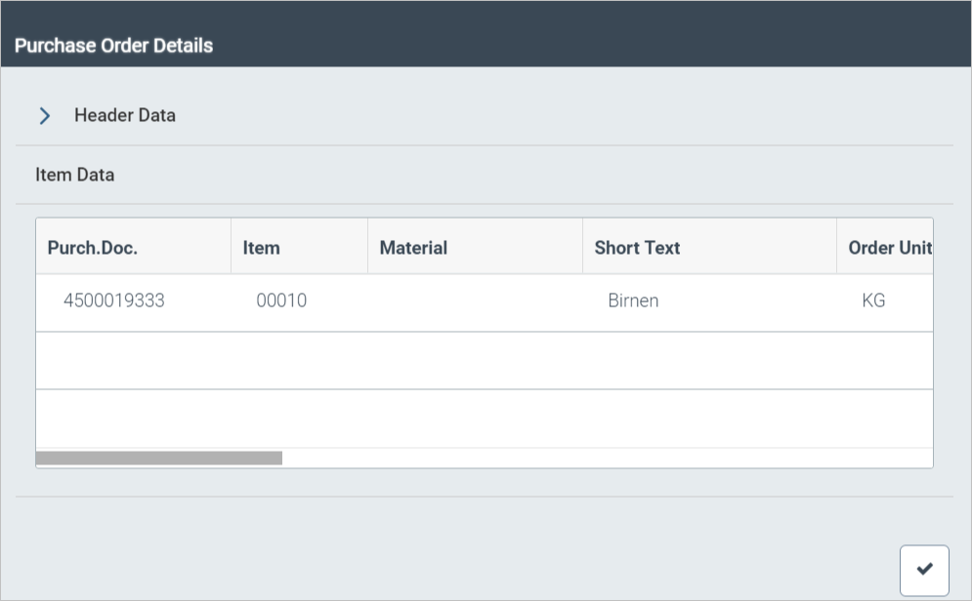972x601 pixels.
Task: Click the horizontal scrollbar thumb in table
Action: click(159, 458)
